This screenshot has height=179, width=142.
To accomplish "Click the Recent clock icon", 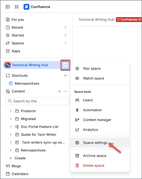I will (8, 28).
